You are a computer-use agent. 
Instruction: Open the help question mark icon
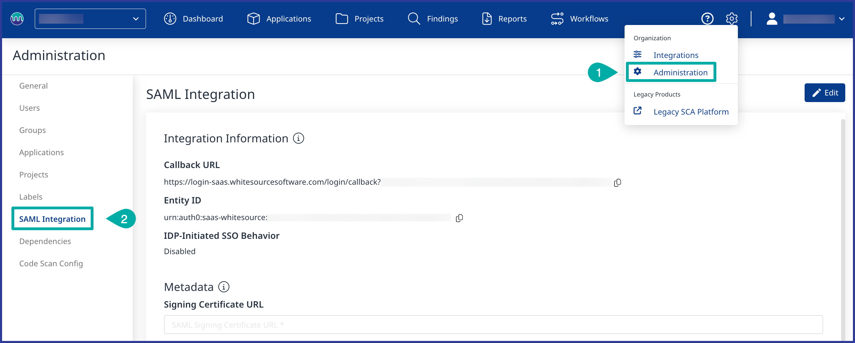(x=707, y=19)
